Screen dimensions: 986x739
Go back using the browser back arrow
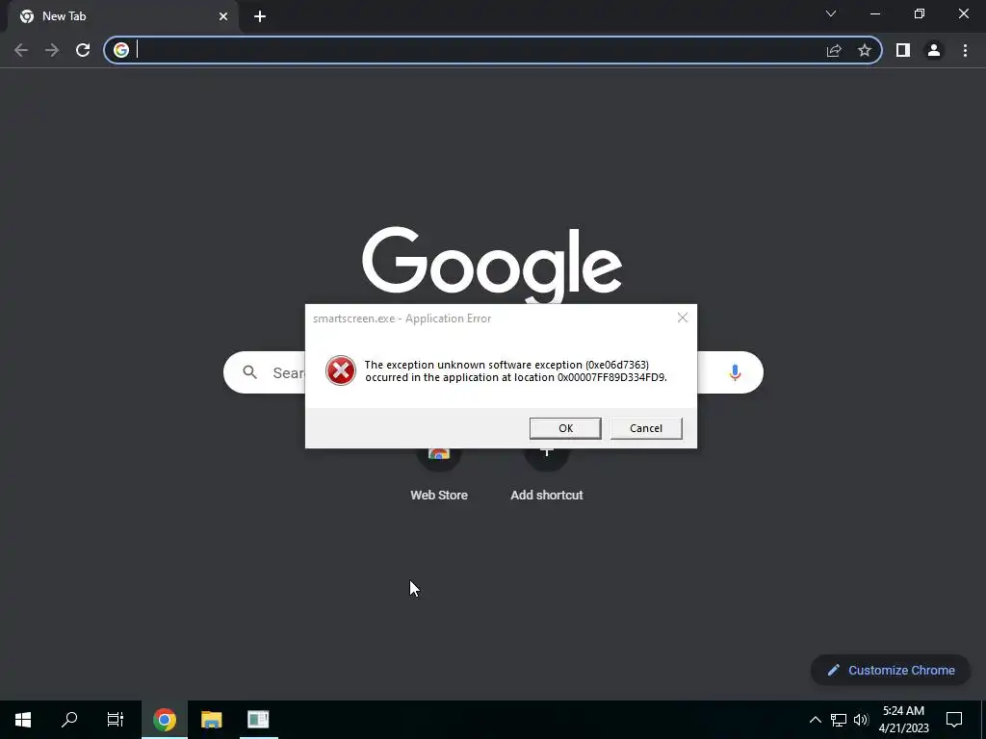click(21, 50)
